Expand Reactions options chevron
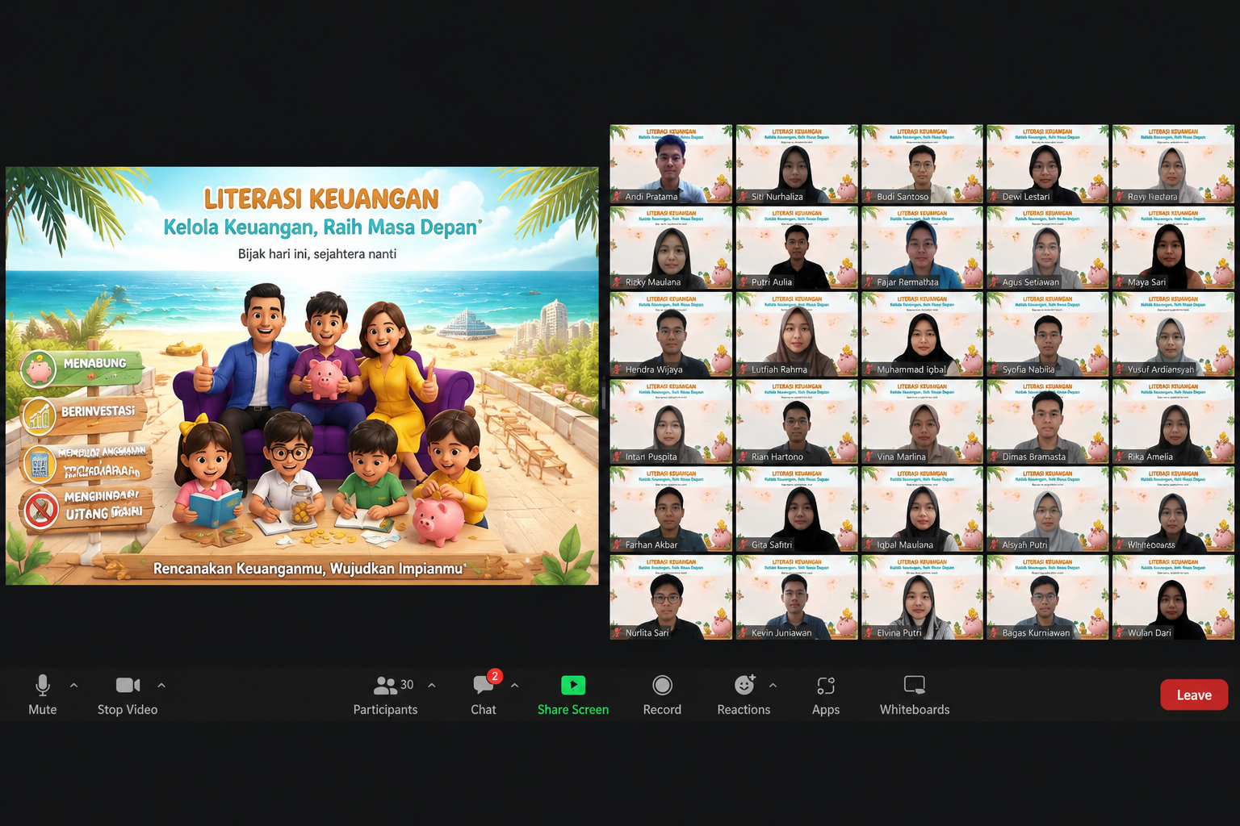This screenshot has width=1240, height=826. [773, 685]
